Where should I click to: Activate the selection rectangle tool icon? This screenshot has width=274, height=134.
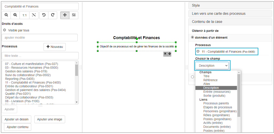pyautogui.click(x=74, y=15)
